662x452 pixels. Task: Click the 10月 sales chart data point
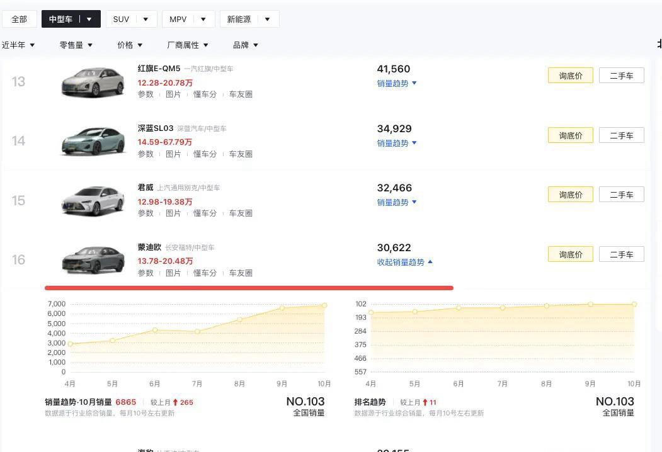pos(324,305)
